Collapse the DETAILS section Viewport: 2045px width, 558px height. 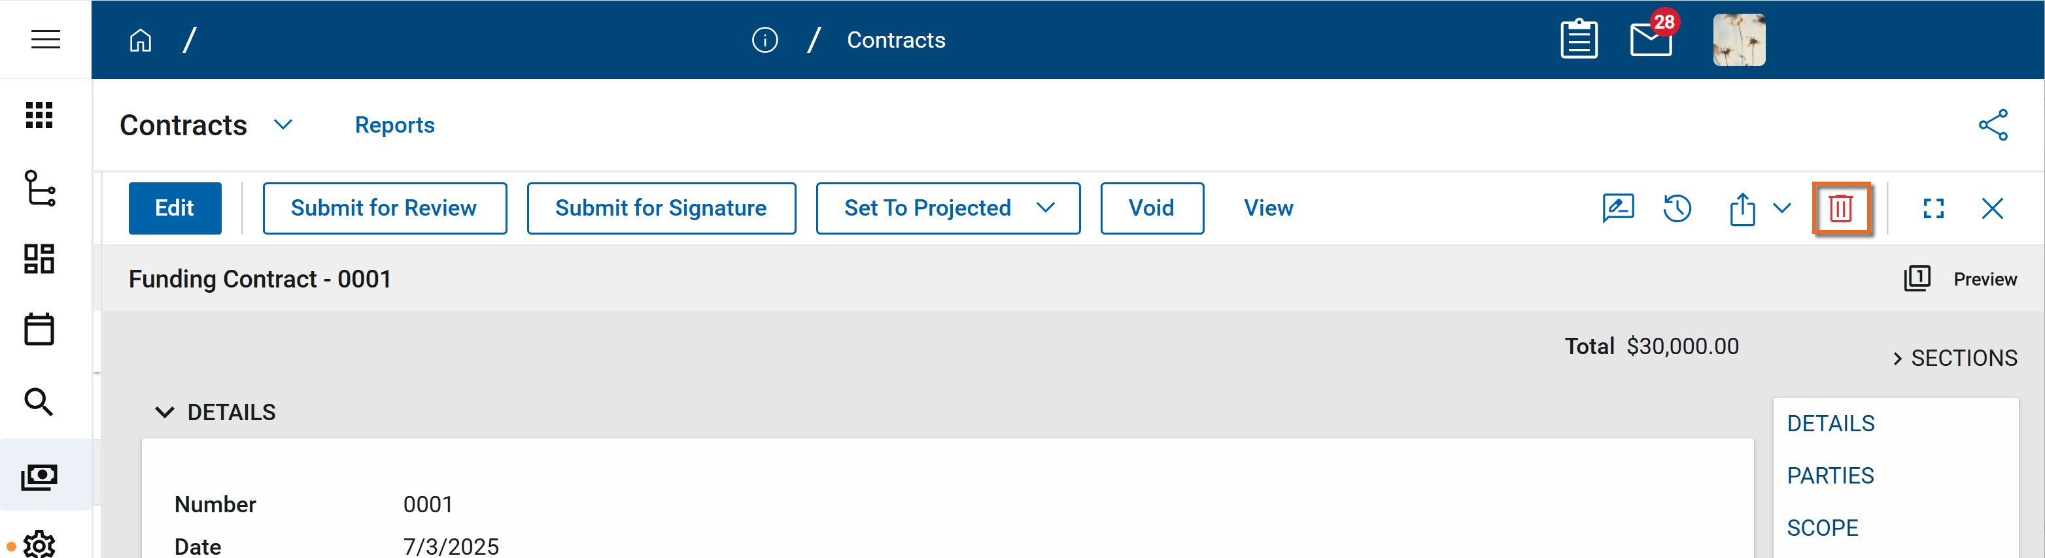[164, 412]
